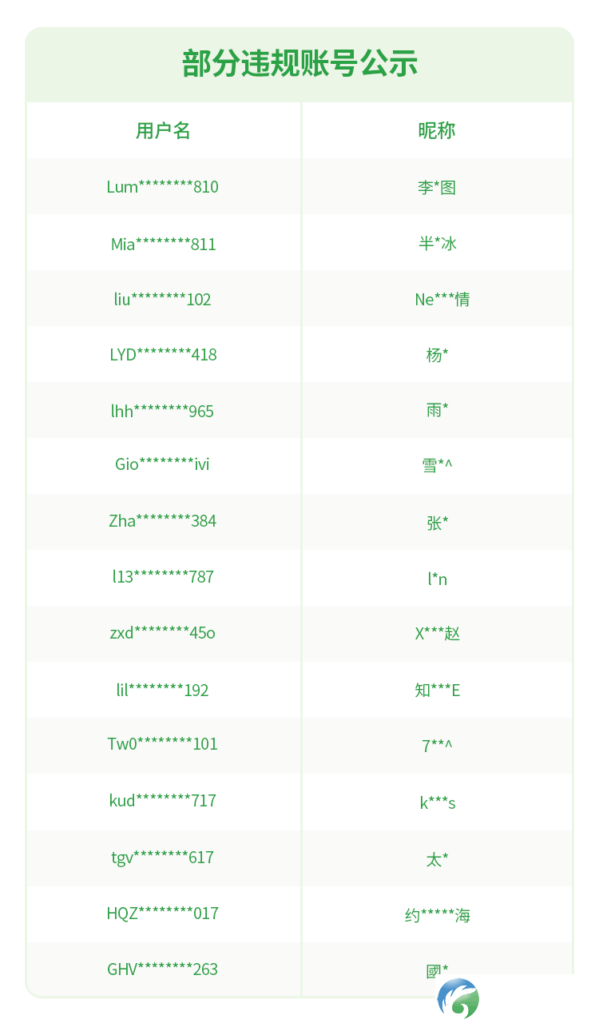Click username zxd********45o
Screen dimensions: 599x1023
(x=163, y=633)
